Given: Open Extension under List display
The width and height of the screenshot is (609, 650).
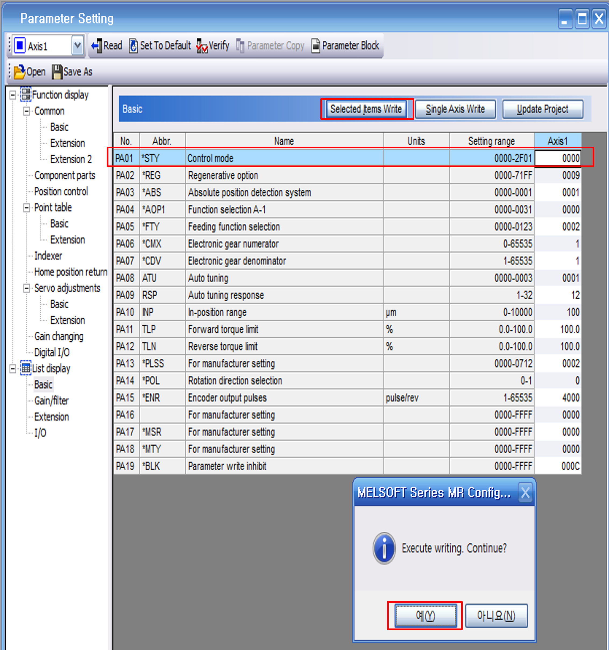Looking at the screenshot, I should tap(52, 417).
